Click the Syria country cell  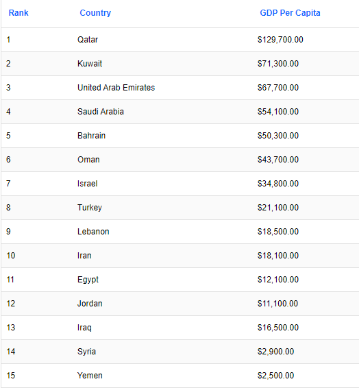pos(86,352)
